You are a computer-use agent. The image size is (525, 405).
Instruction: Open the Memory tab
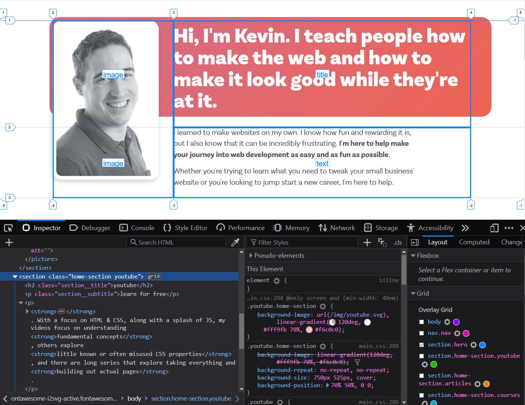tap(292, 228)
